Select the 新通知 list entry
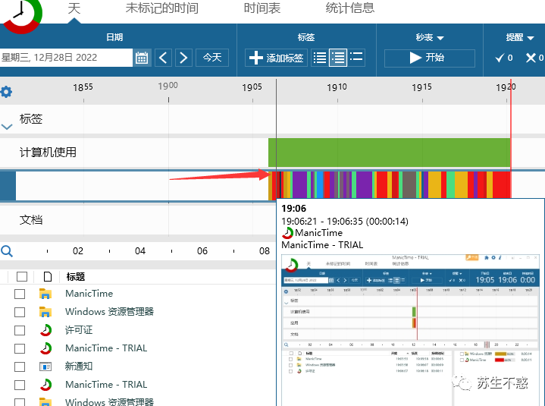The width and height of the screenshot is (545, 406). [79, 367]
